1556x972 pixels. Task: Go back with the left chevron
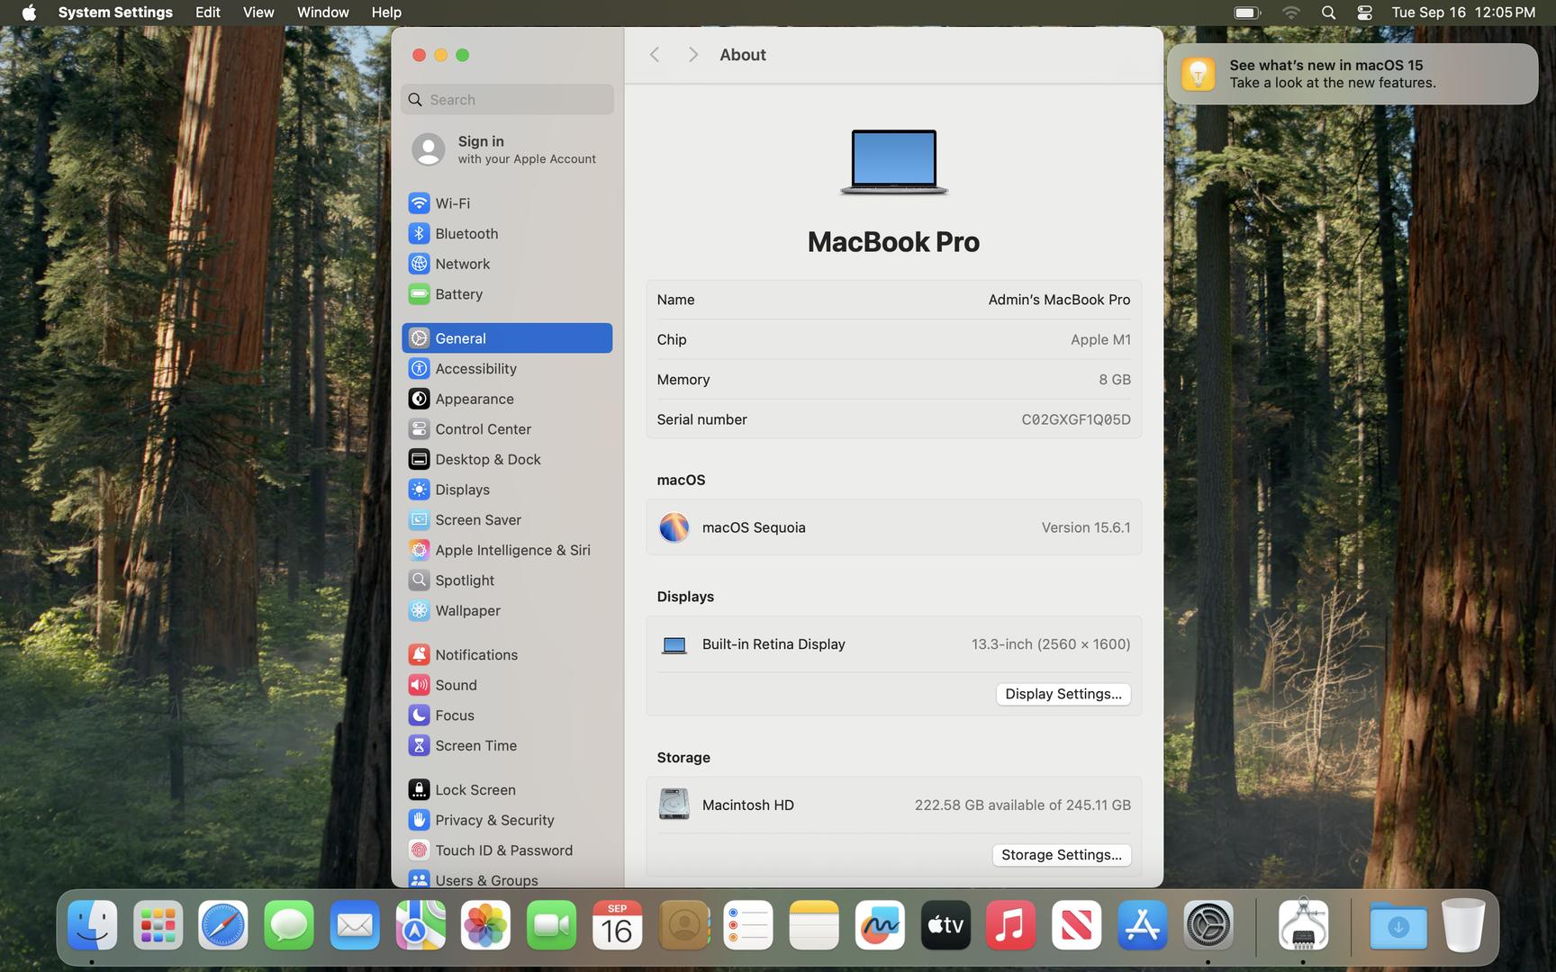coord(655,55)
